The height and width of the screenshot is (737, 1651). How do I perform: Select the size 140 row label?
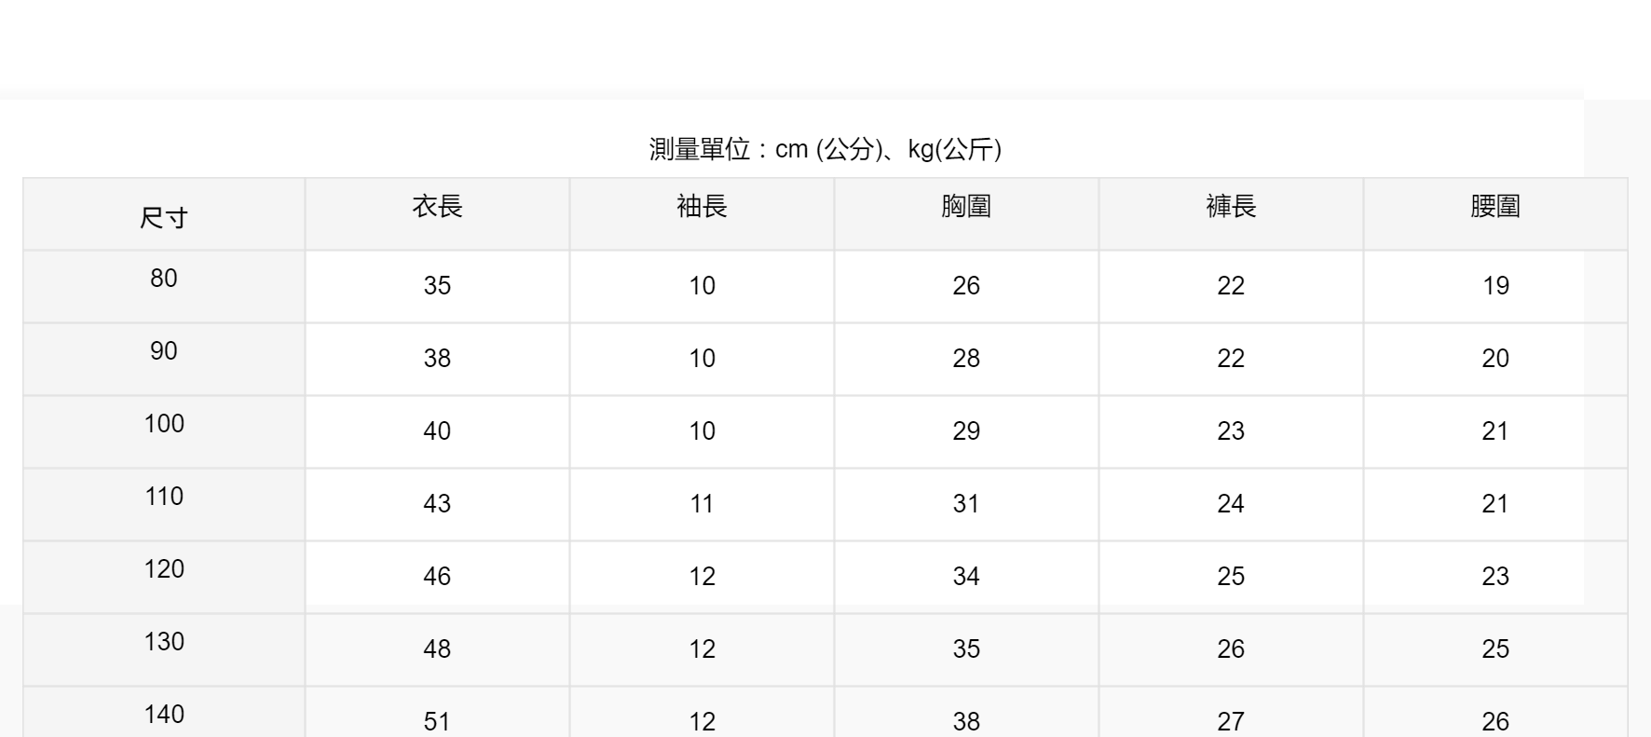pos(164,714)
